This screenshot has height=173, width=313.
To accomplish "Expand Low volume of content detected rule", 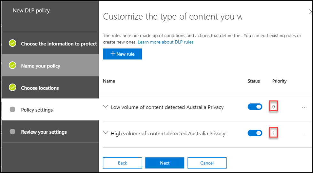I will click(106, 107).
